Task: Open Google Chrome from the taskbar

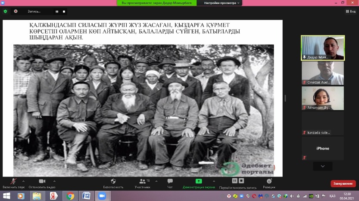Action: pyautogui.click(x=71, y=196)
